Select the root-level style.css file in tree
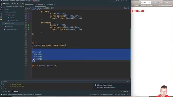Image resolution: width=173 pixels, height=97 pixels. (x=9, y=26)
